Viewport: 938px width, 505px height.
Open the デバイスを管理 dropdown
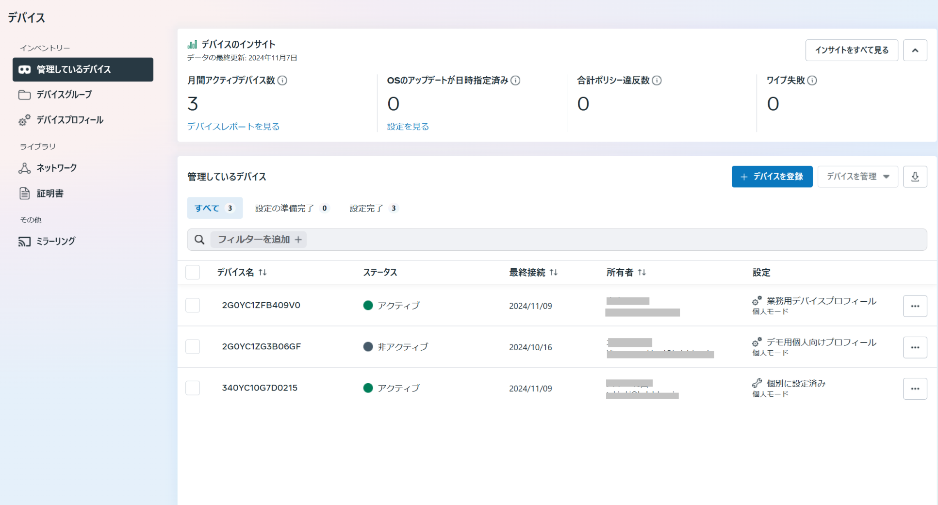click(857, 177)
